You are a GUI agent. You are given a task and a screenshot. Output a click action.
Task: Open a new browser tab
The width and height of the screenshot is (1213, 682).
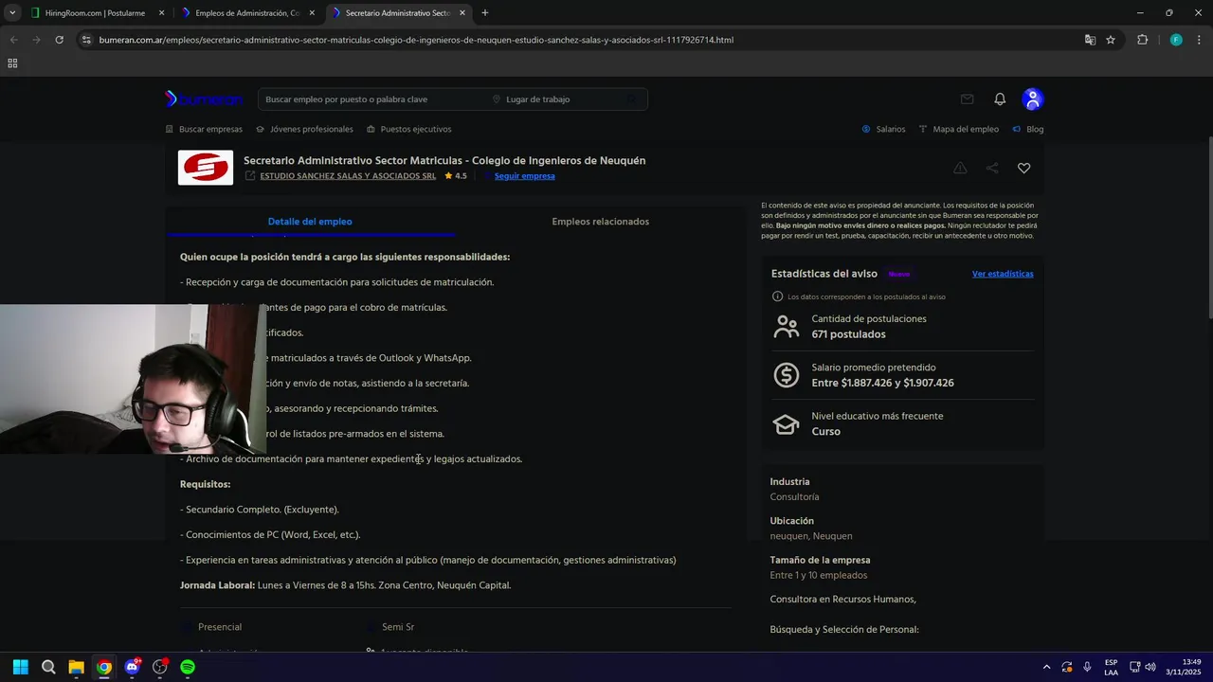(x=484, y=13)
